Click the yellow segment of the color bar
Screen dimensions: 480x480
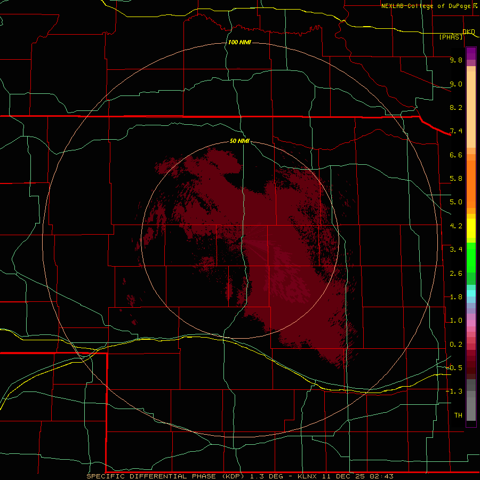(471, 228)
